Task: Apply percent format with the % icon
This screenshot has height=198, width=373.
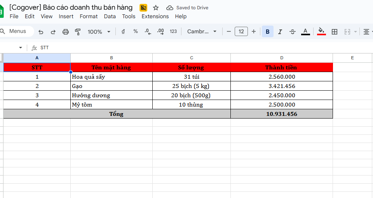Action: 136,31
